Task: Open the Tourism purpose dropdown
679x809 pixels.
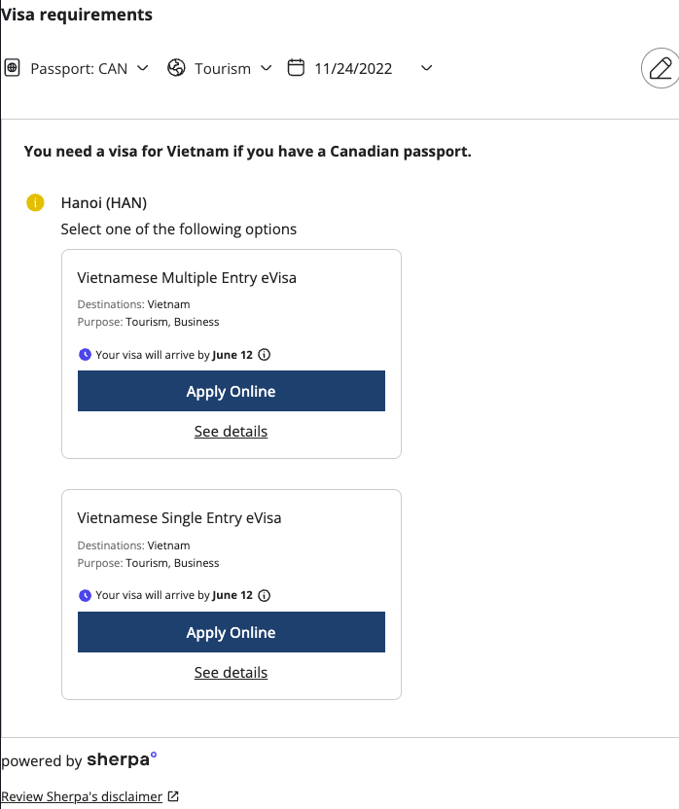Action: click(x=266, y=68)
